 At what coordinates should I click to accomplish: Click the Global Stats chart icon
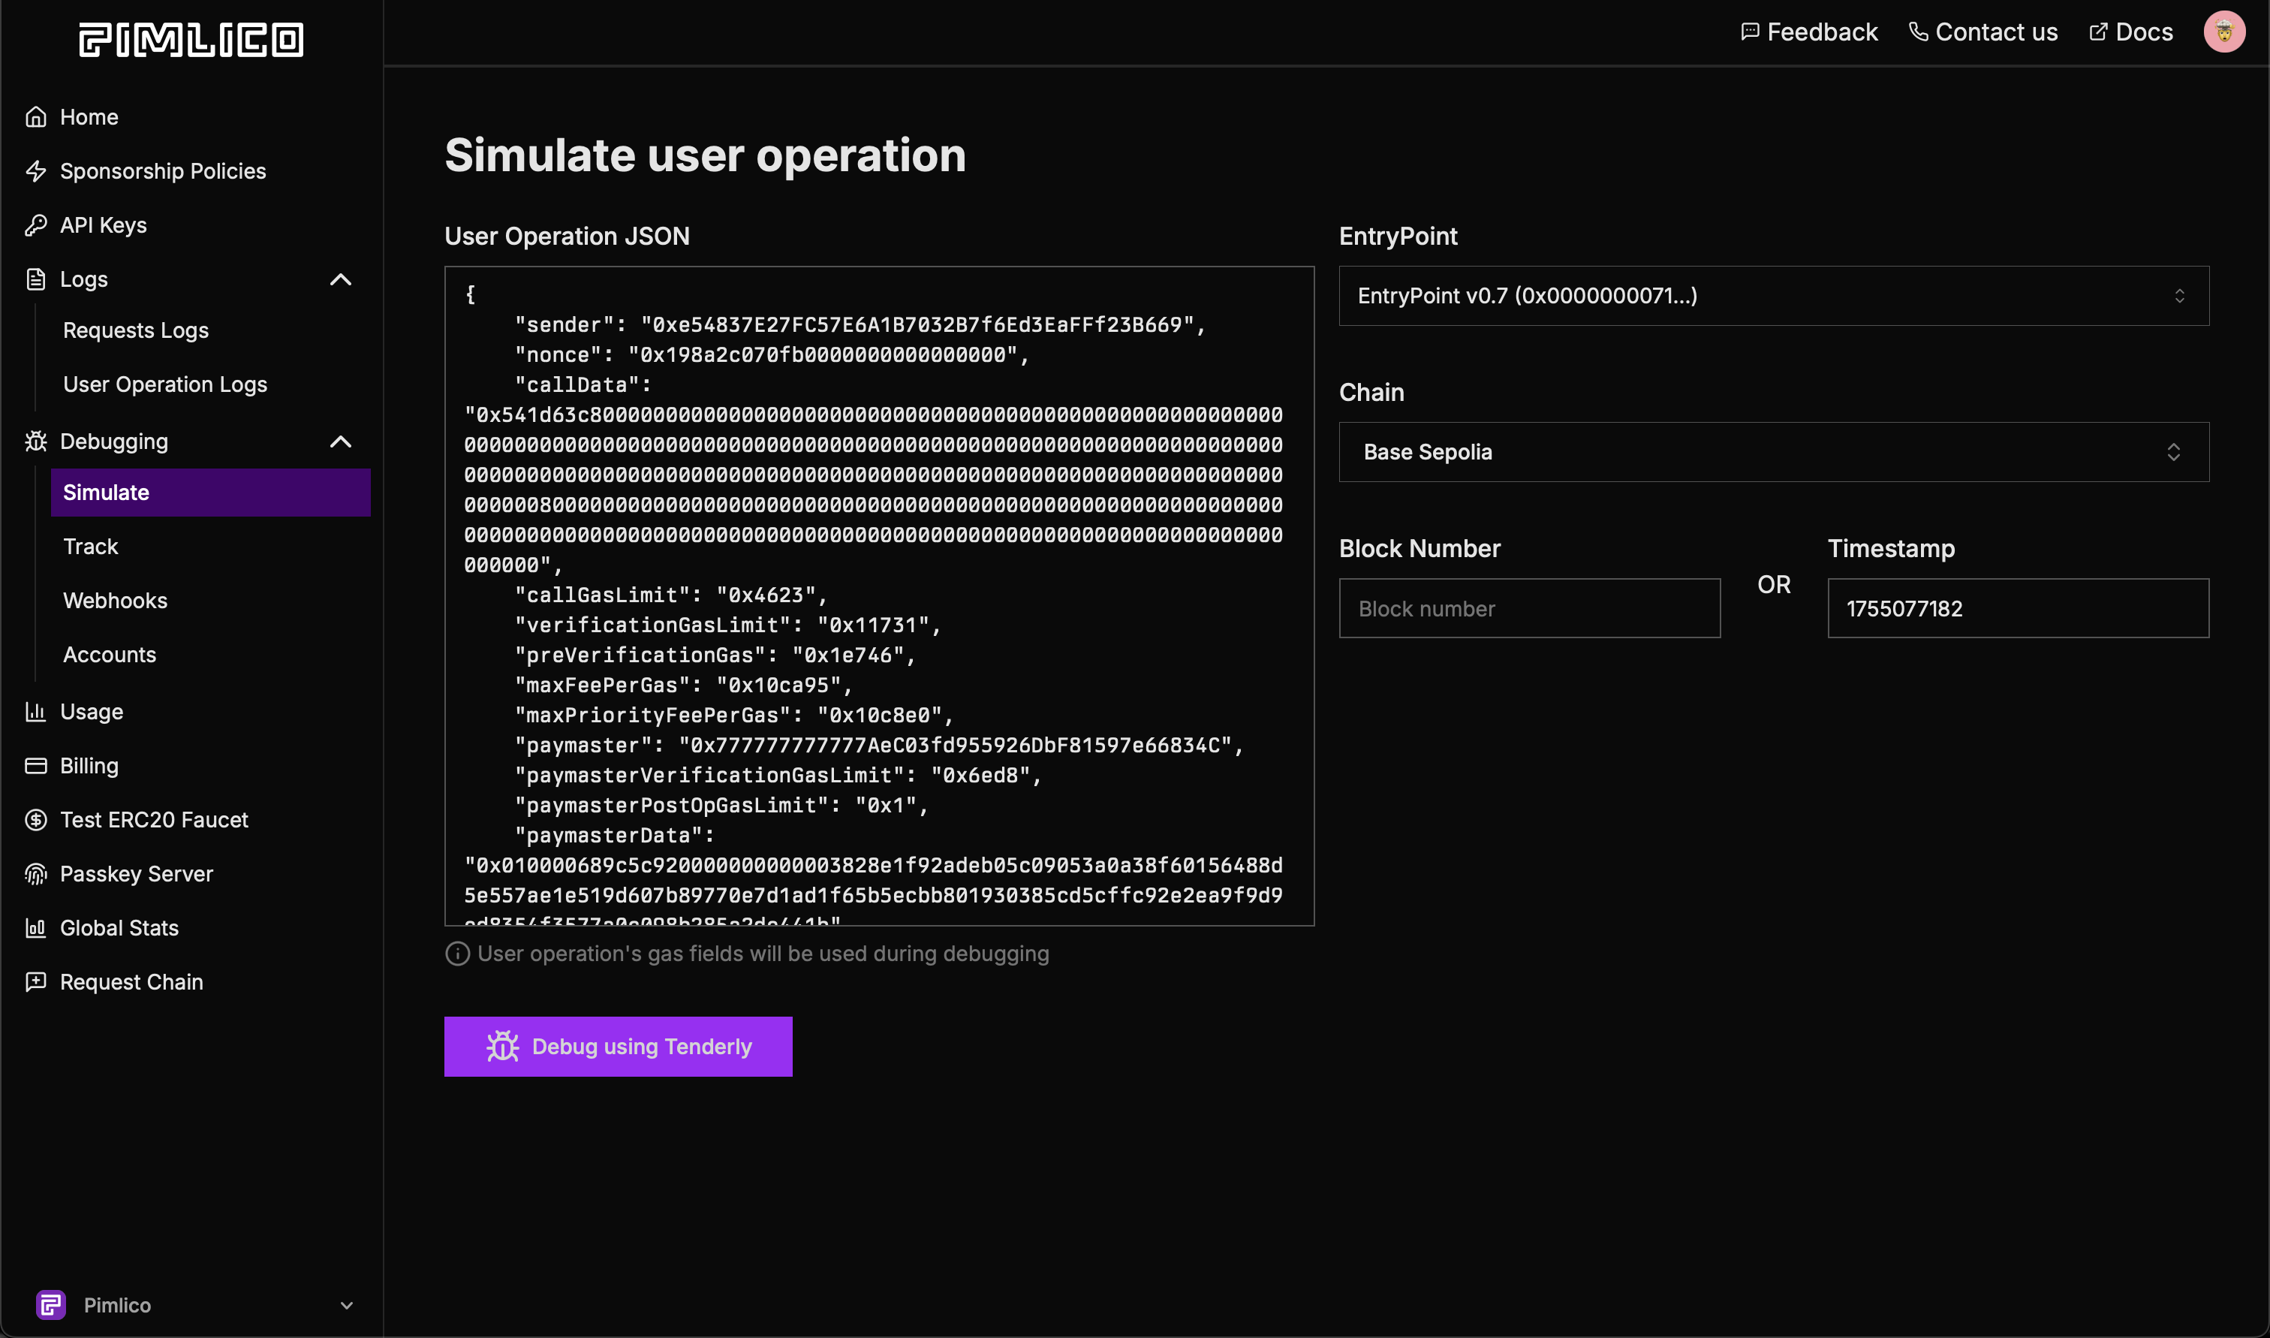click(x=36, y=929)
